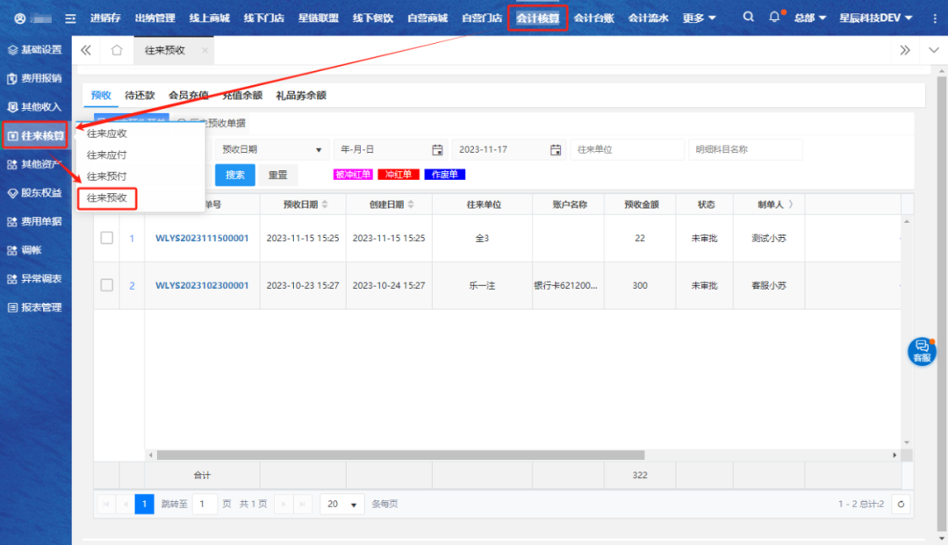This screenshot has width=948, height=545.
Task: Click the home icon beside the tabs
Action: (x=116, y=51)
